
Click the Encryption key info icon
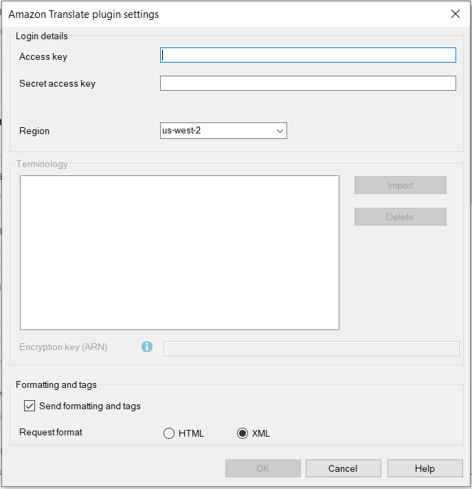147,347
